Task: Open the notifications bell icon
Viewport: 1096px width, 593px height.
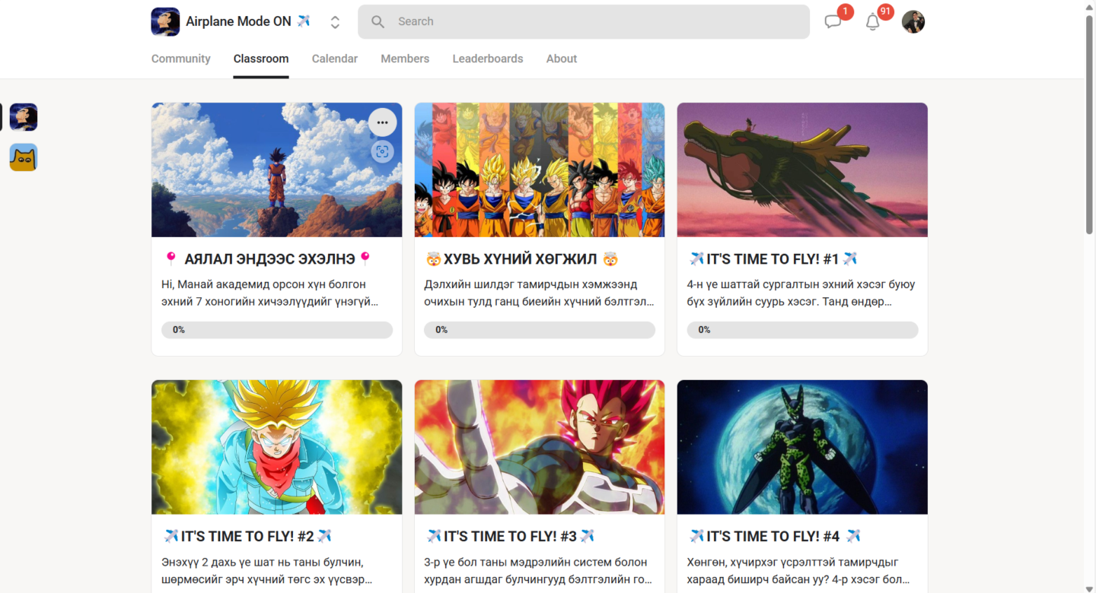Action: point(873,22)
